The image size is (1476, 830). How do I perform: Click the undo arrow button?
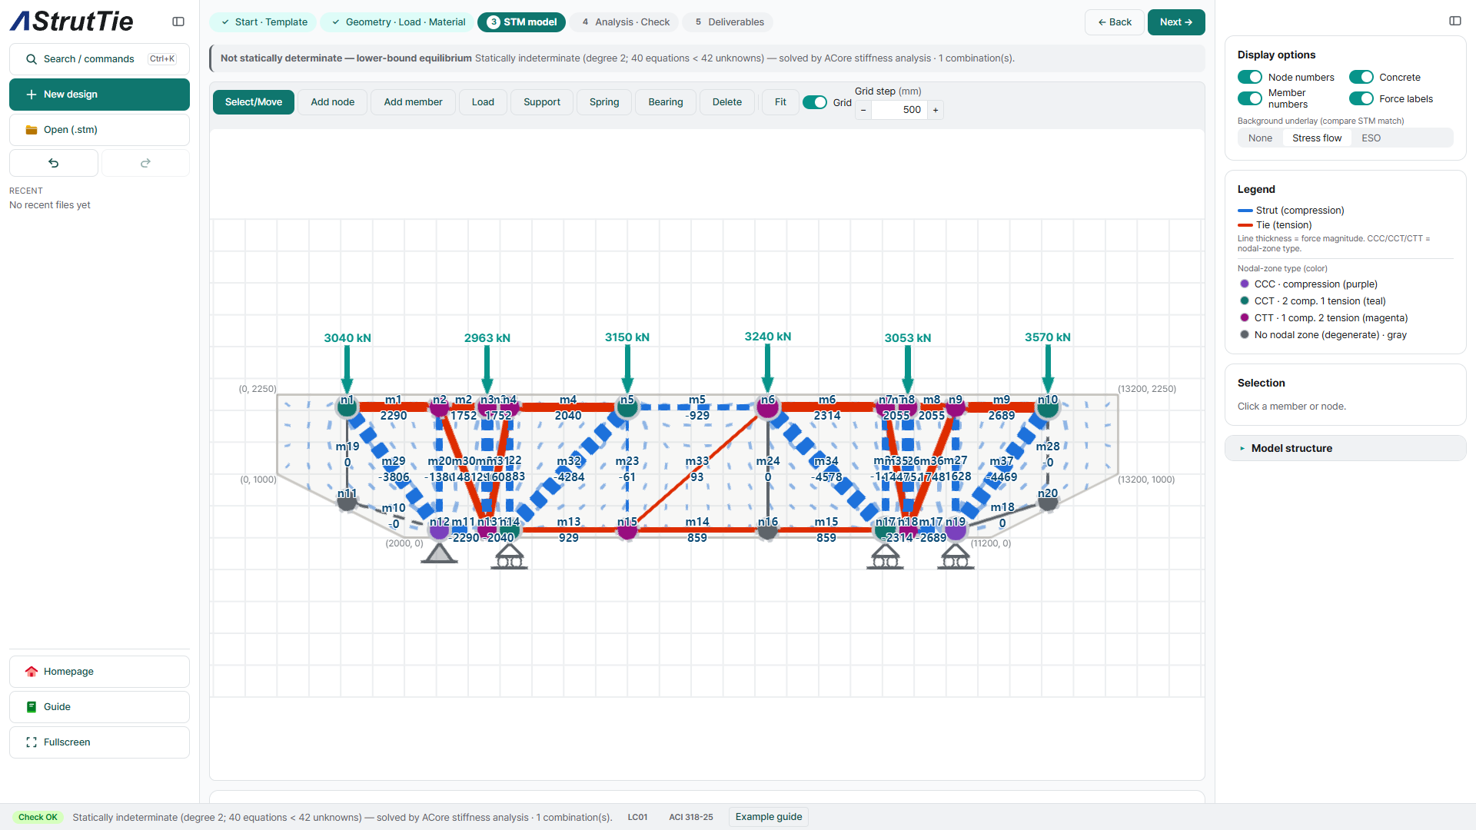click(x=54, y=163)
